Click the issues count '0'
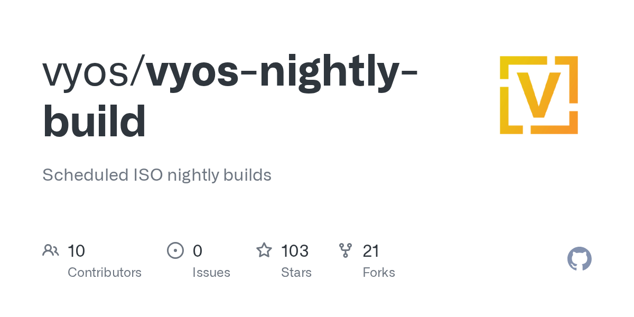The image size is (634, 317). (x=197, y=250)
